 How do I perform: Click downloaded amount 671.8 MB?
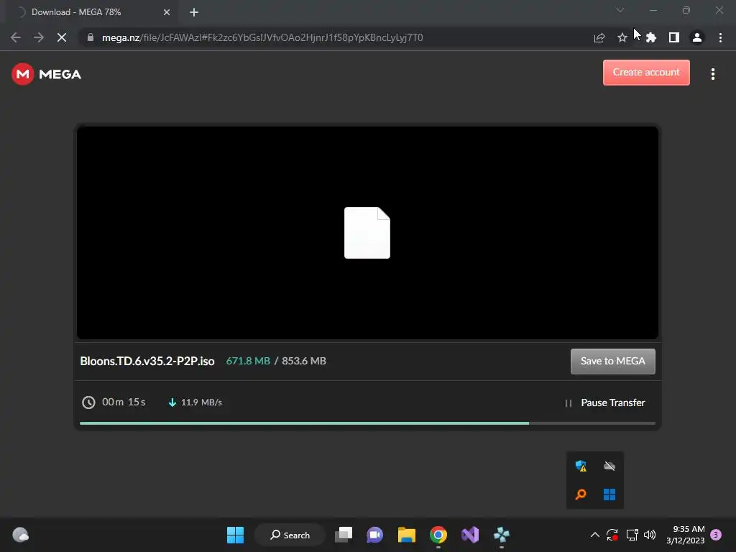coord(248,361)
